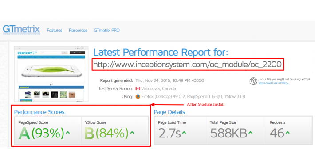Click the tested URL inceptionsystem.com/oc_module/oc_2200
The width and height of the screenshot is (315, 168).
pos(188,65)
